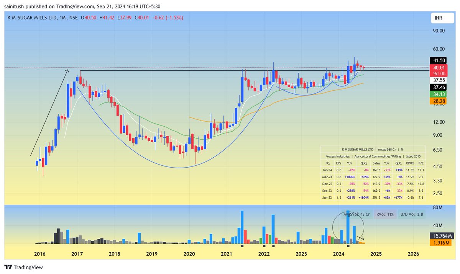Click the 90.00 price axis tick
This screenshot has width=460, height=274.
439,31
